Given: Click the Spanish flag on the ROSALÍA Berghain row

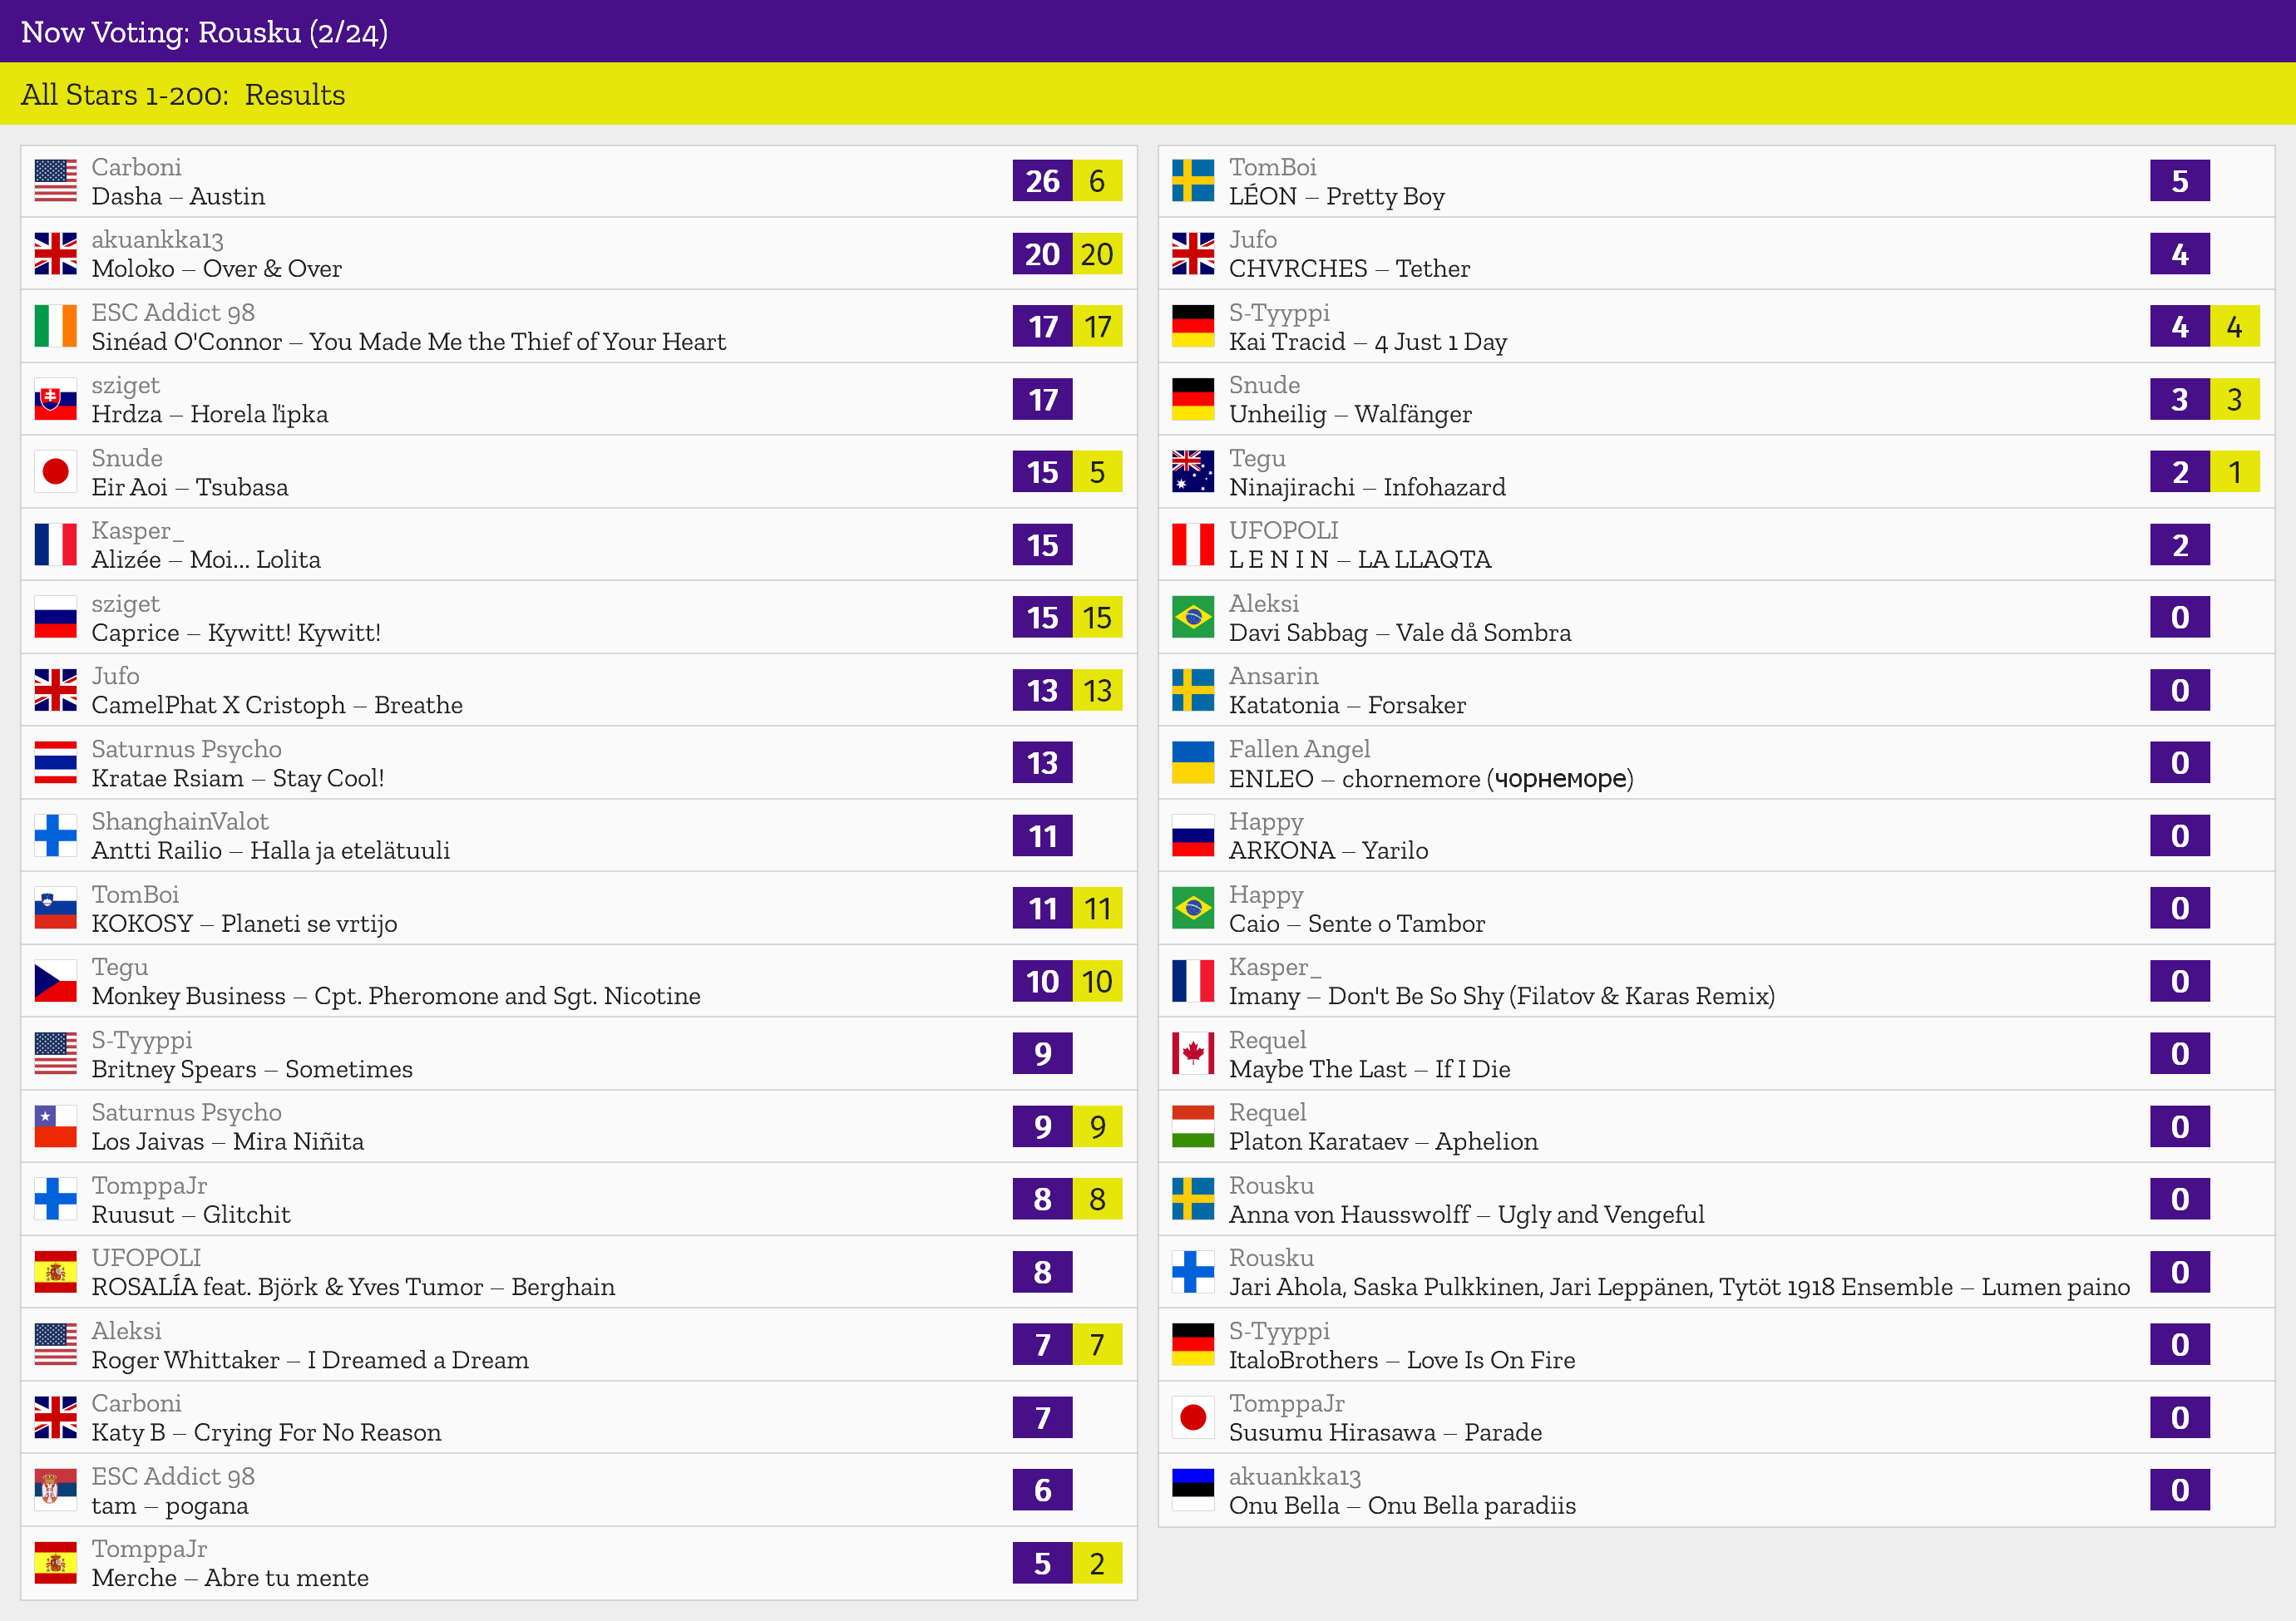Looking at the screenshot, I should click(55, 1272).
